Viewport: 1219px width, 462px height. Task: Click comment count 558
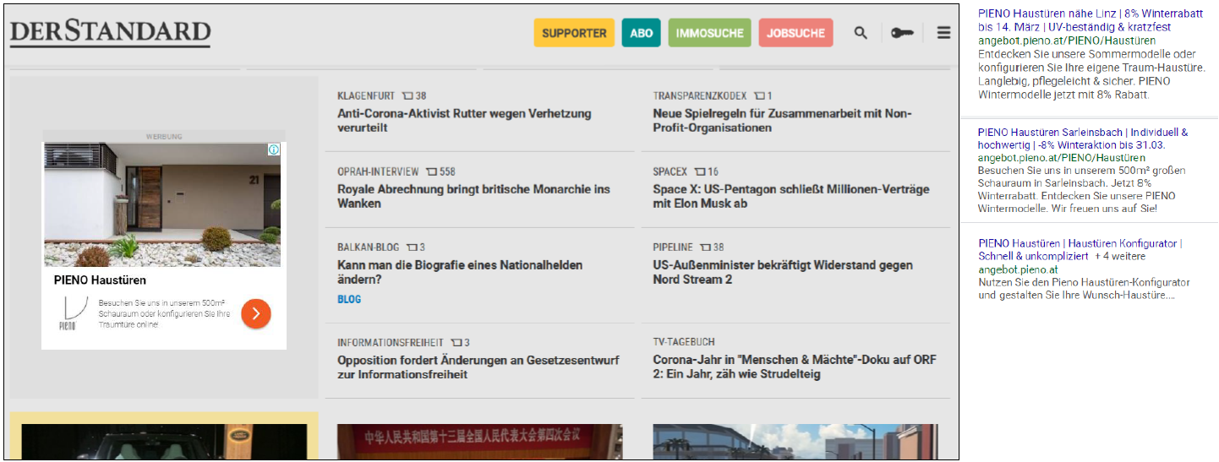tap(447, 172)
